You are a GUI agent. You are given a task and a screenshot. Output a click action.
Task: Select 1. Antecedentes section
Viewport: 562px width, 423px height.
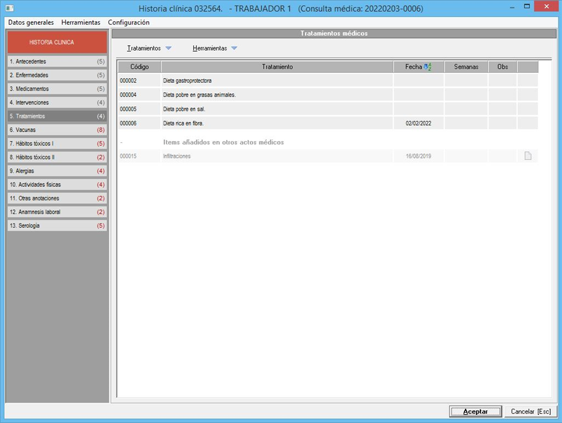point(57,62)
